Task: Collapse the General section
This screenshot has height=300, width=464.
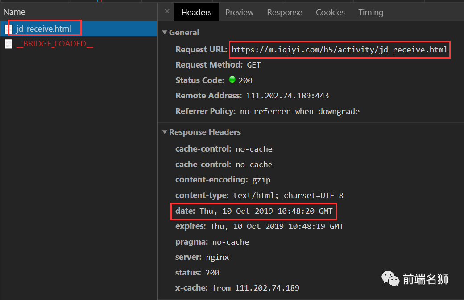Action: 165,33
